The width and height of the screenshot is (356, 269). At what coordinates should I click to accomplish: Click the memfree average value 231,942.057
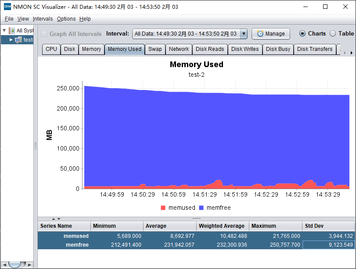(x=179, y=245)
